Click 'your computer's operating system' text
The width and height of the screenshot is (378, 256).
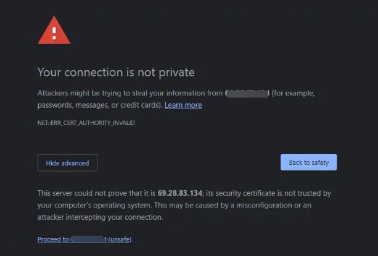94,206
